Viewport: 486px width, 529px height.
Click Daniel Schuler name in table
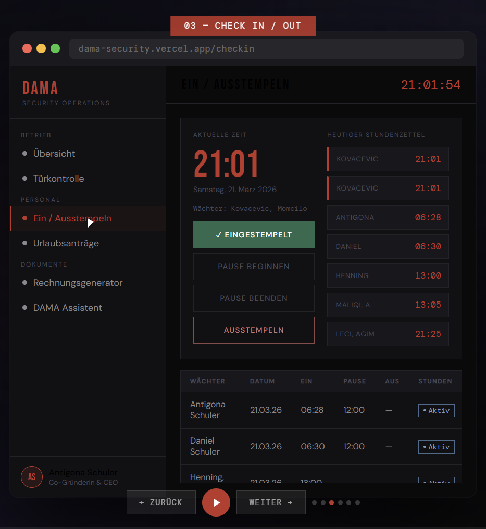tap(205, 446)
